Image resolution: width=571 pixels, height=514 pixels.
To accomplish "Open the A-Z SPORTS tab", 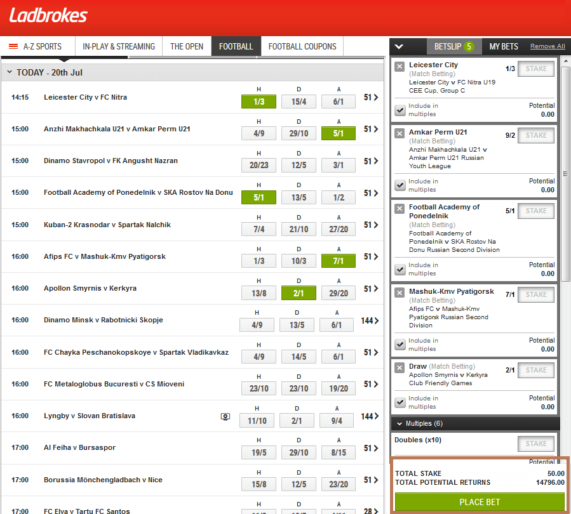I will click(x=43, y=46).
